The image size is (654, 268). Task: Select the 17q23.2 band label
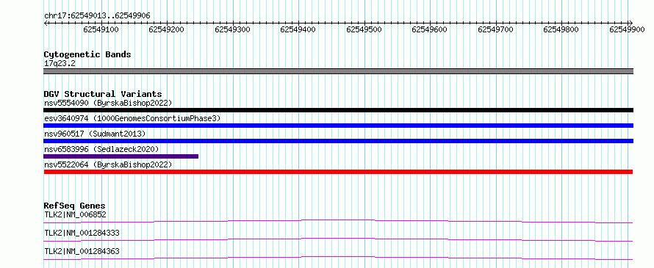point(60,64)
